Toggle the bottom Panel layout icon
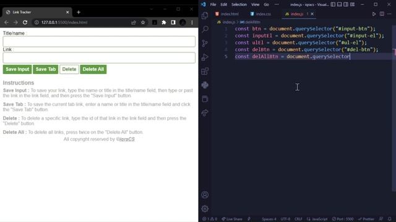The height and width of the screenshot is (222, 396). tap(340, 4)
